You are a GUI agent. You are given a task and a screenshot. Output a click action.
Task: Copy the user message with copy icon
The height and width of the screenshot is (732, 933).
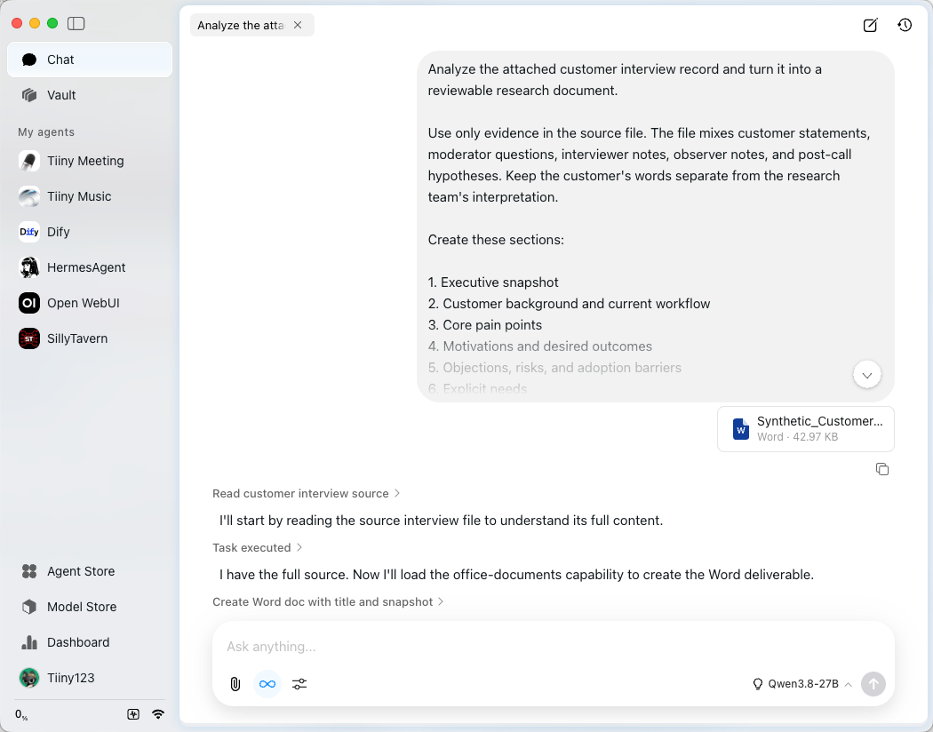tap(881, 469)
